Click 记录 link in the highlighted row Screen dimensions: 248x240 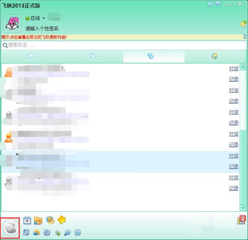pyautogui.click(x=234, y=167)
